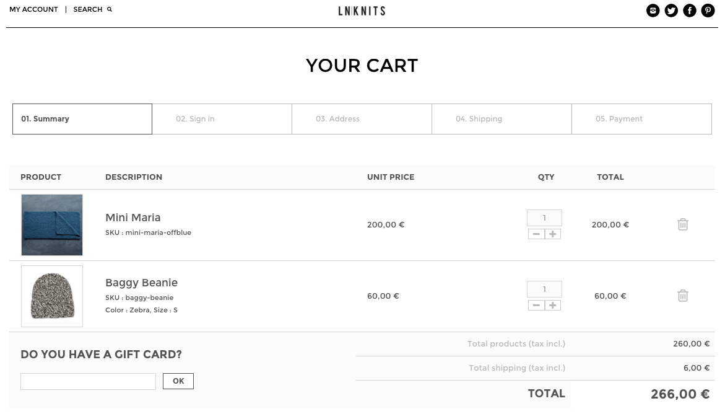This screenshot has height=419, width=725.
Task: Open the Twitter social icon
Action: 671,11
